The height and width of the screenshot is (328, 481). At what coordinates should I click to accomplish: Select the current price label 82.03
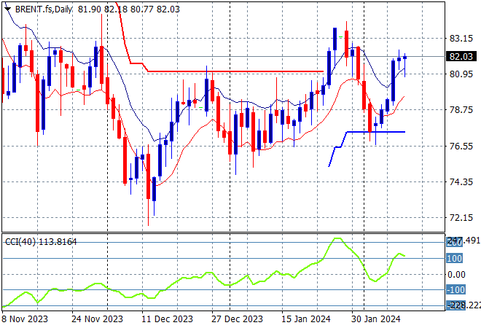pyautogui.click(x=461, y=56)
